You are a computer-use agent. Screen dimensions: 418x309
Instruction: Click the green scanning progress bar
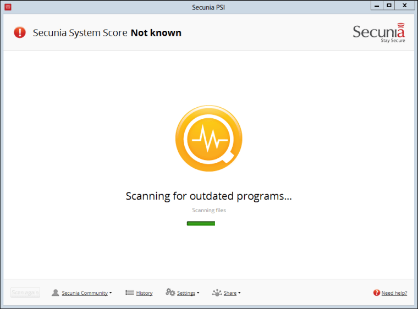[201, 223]
